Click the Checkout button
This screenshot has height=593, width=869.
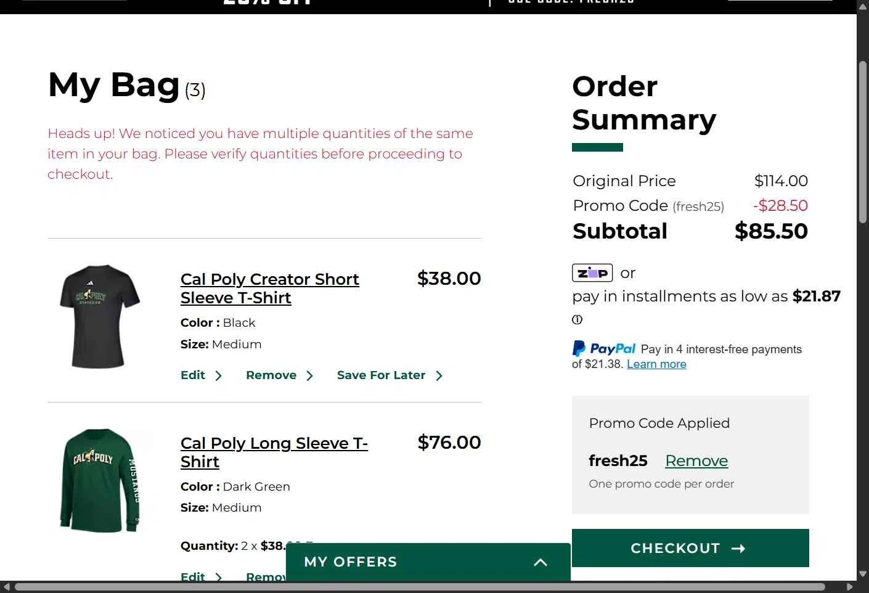690,548
